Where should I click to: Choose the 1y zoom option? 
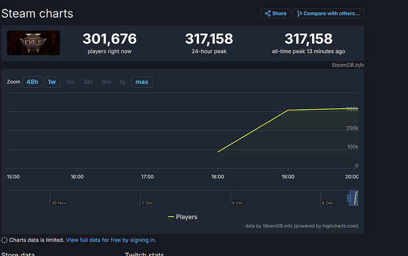click(122, 82)
